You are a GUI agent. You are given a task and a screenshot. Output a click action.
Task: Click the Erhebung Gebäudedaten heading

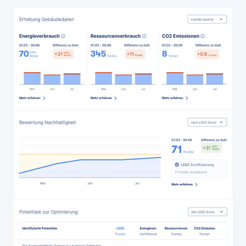click(46, 19)
